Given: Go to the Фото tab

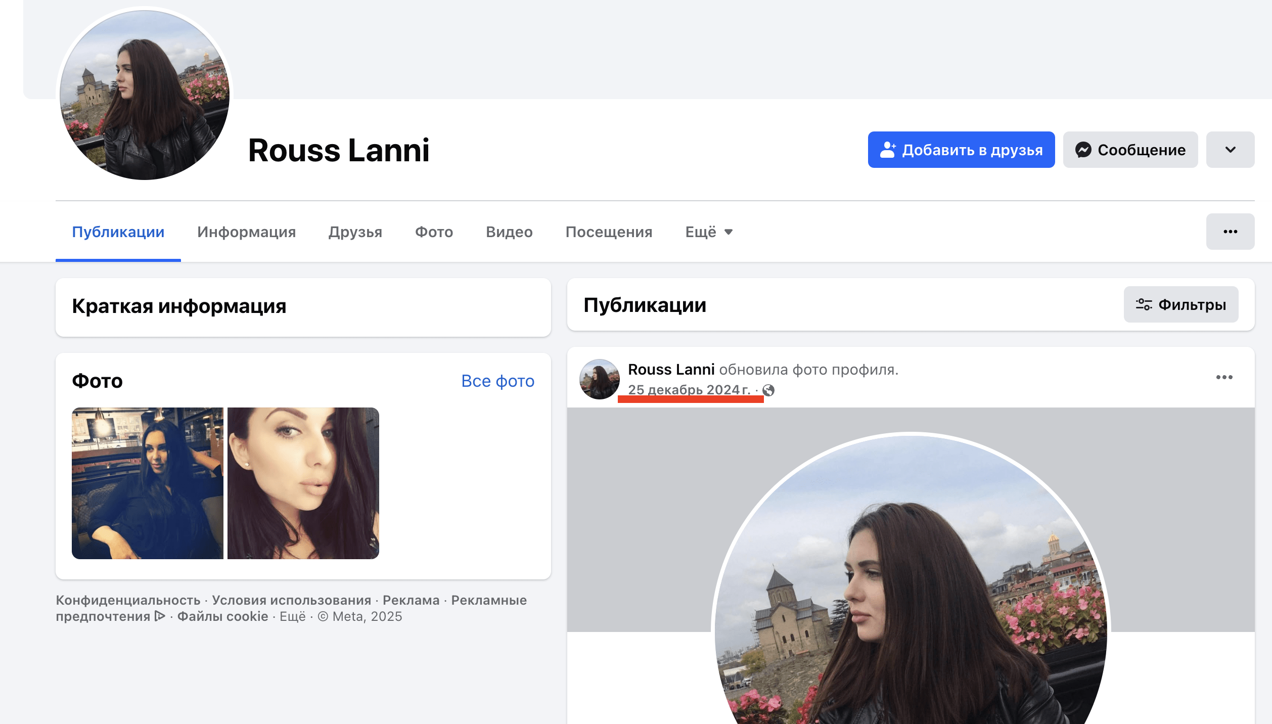Looking at the screenshot, I should coord(434,232).
